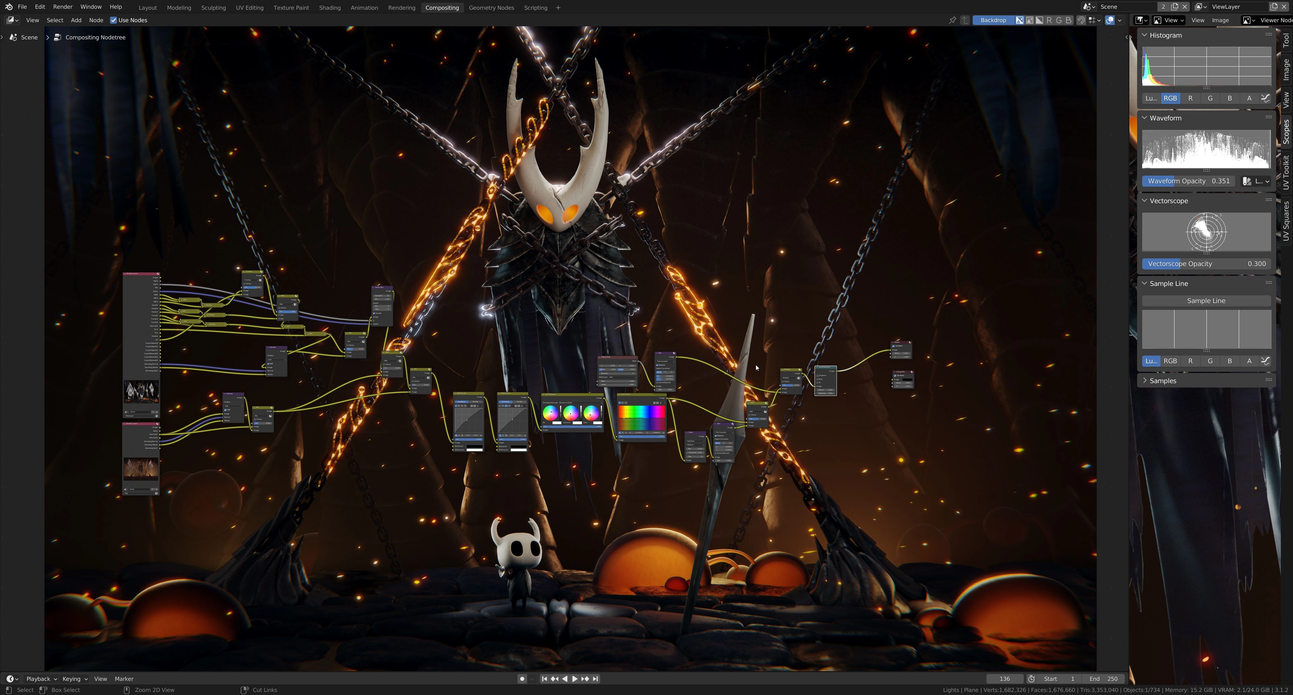
Task: Click the auto keying record button
Action: 522,679
